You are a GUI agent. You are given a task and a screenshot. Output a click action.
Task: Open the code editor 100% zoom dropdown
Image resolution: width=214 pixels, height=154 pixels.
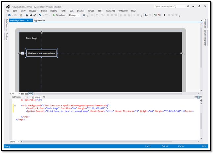click(x=18, y=141)
